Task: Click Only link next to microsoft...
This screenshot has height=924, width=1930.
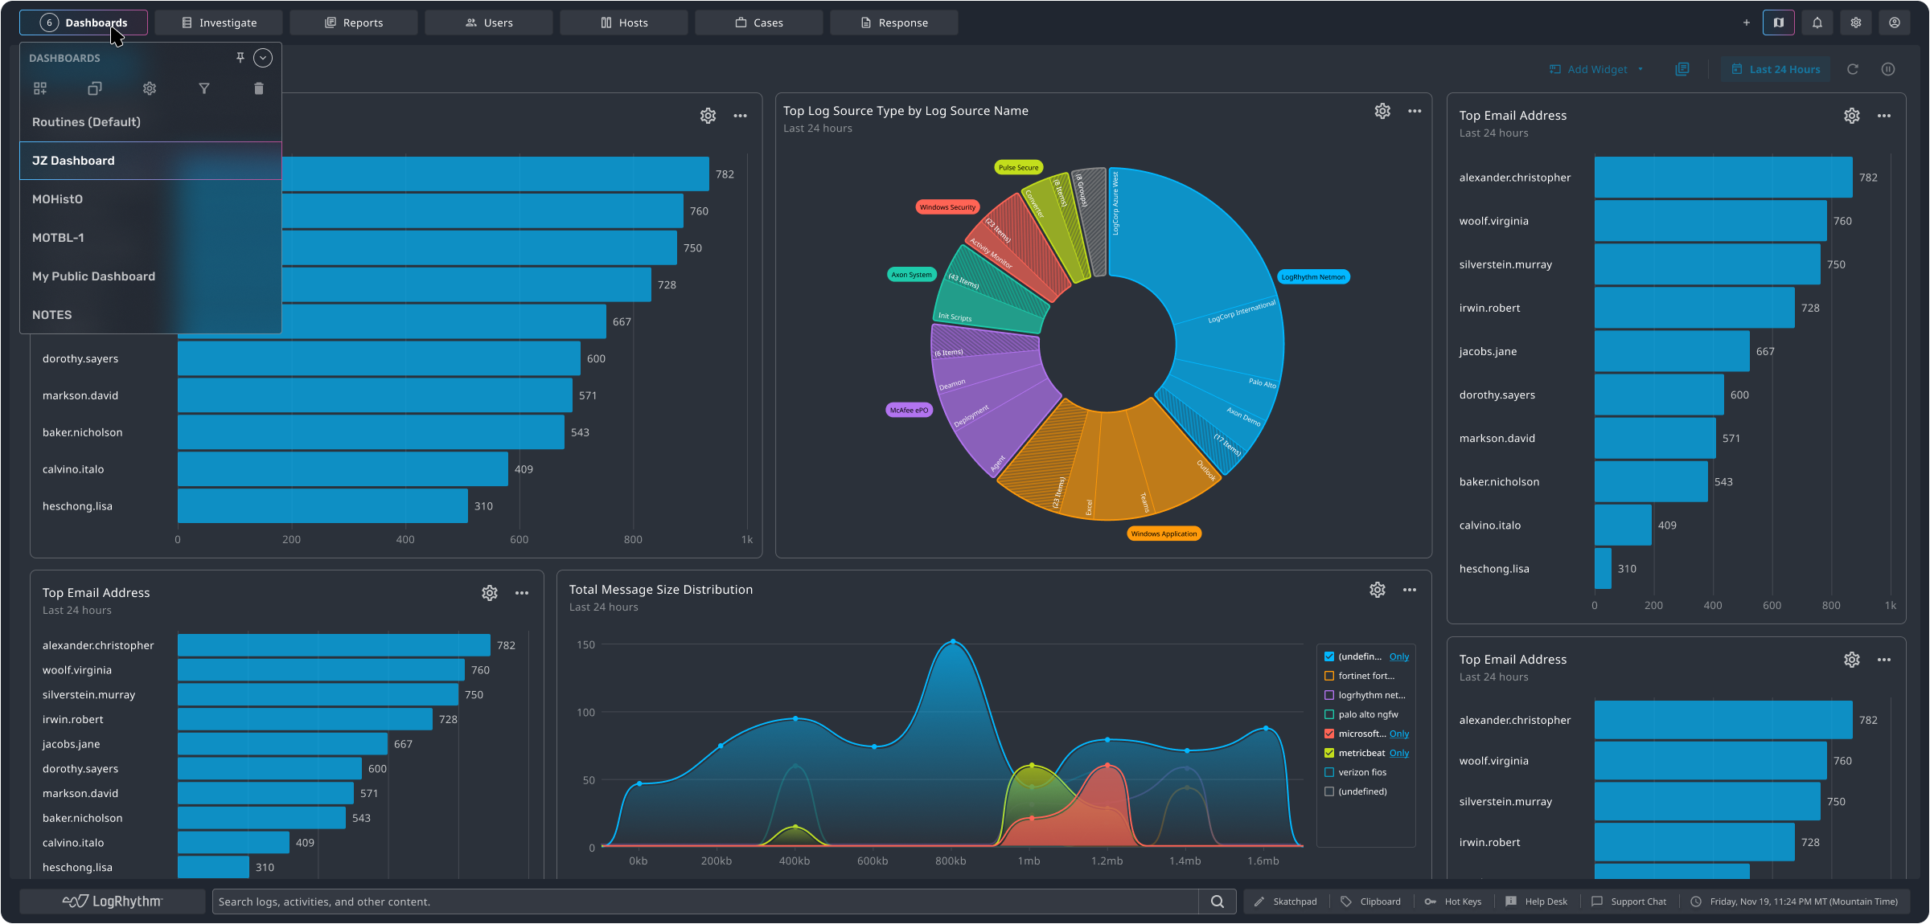Action: [1399, 734]
